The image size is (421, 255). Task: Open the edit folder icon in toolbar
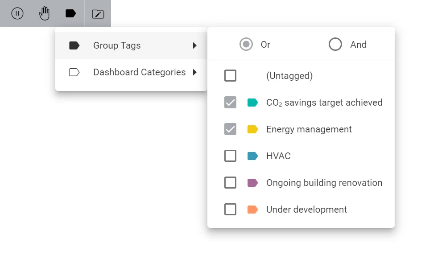(x=98, y=14)
